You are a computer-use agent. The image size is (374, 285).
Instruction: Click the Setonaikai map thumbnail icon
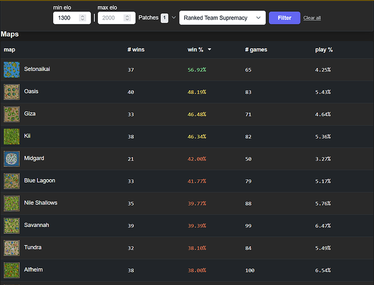tap(11, 70)
